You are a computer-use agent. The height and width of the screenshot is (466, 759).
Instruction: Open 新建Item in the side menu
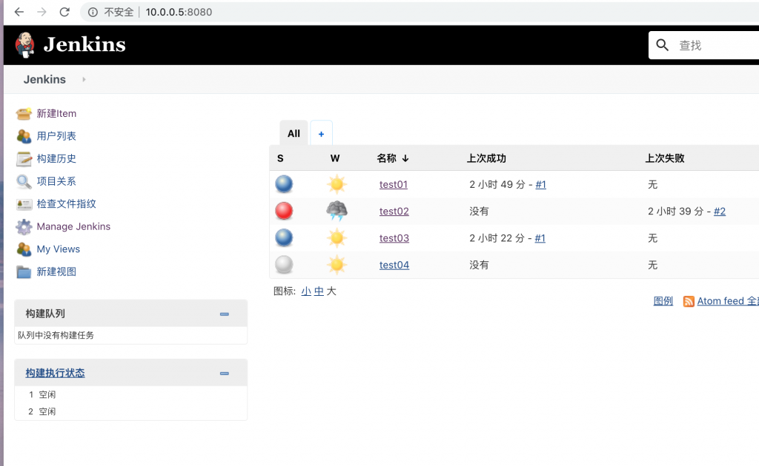[56, 113]
